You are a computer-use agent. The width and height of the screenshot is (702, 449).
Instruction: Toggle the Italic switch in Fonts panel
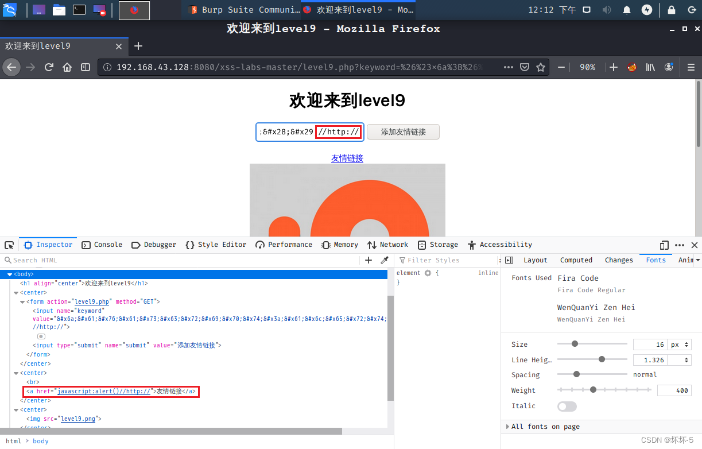click(x=567, y=406)
